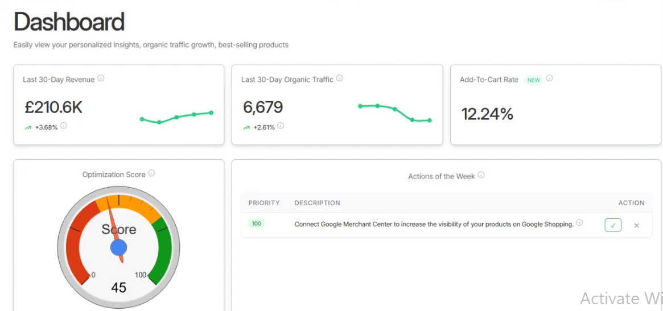Click info icon beside Actions of the Week

481,175
